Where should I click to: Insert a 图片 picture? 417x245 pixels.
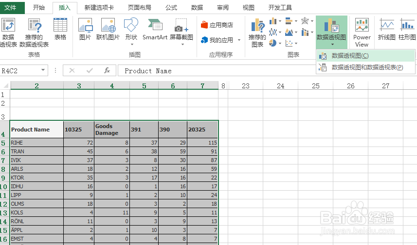[85, 29]
